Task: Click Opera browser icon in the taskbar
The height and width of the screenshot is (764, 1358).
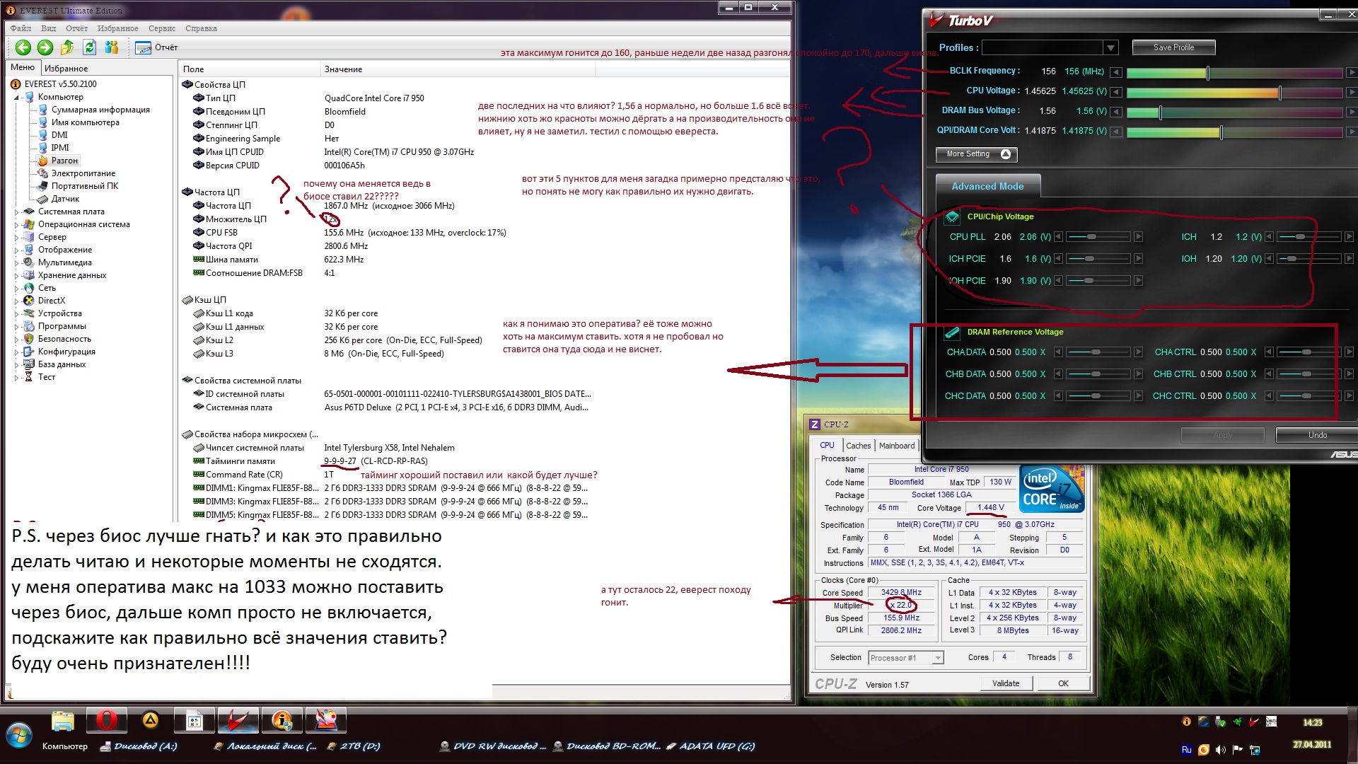Action: tap(106, 720)
